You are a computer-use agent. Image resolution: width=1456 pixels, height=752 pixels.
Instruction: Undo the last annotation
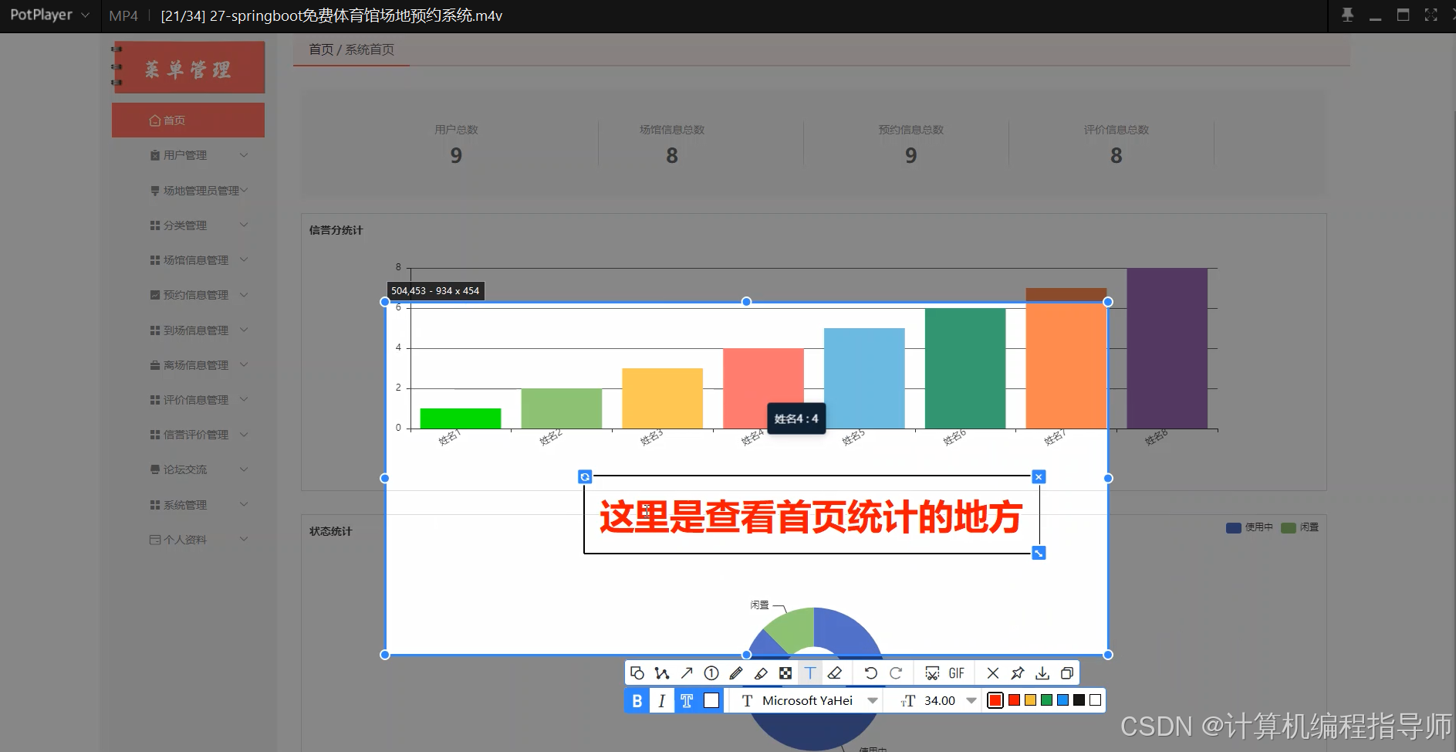tap(871, 673)
